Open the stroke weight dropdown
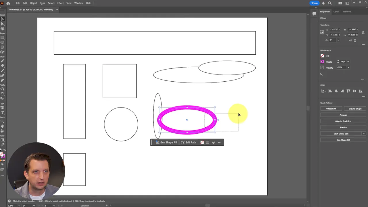 pyautogui.click(x=348, y=62)
